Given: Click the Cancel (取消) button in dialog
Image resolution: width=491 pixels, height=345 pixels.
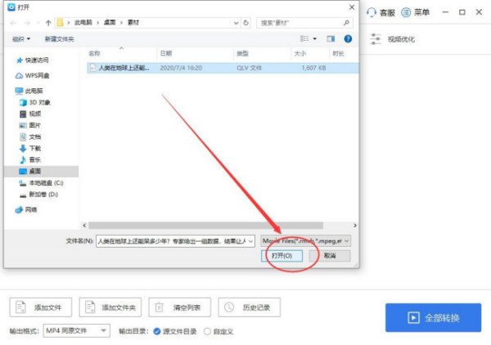Looking at the screenshot, I should [x=330, y=256].
